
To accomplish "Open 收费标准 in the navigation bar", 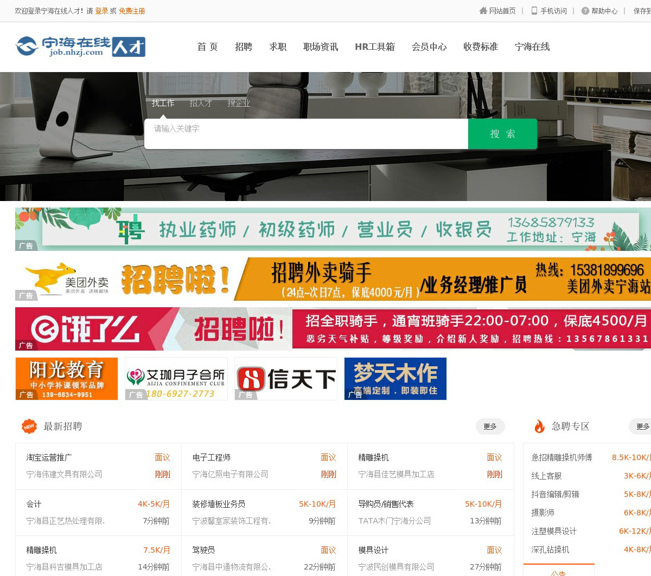I will 481,47.
